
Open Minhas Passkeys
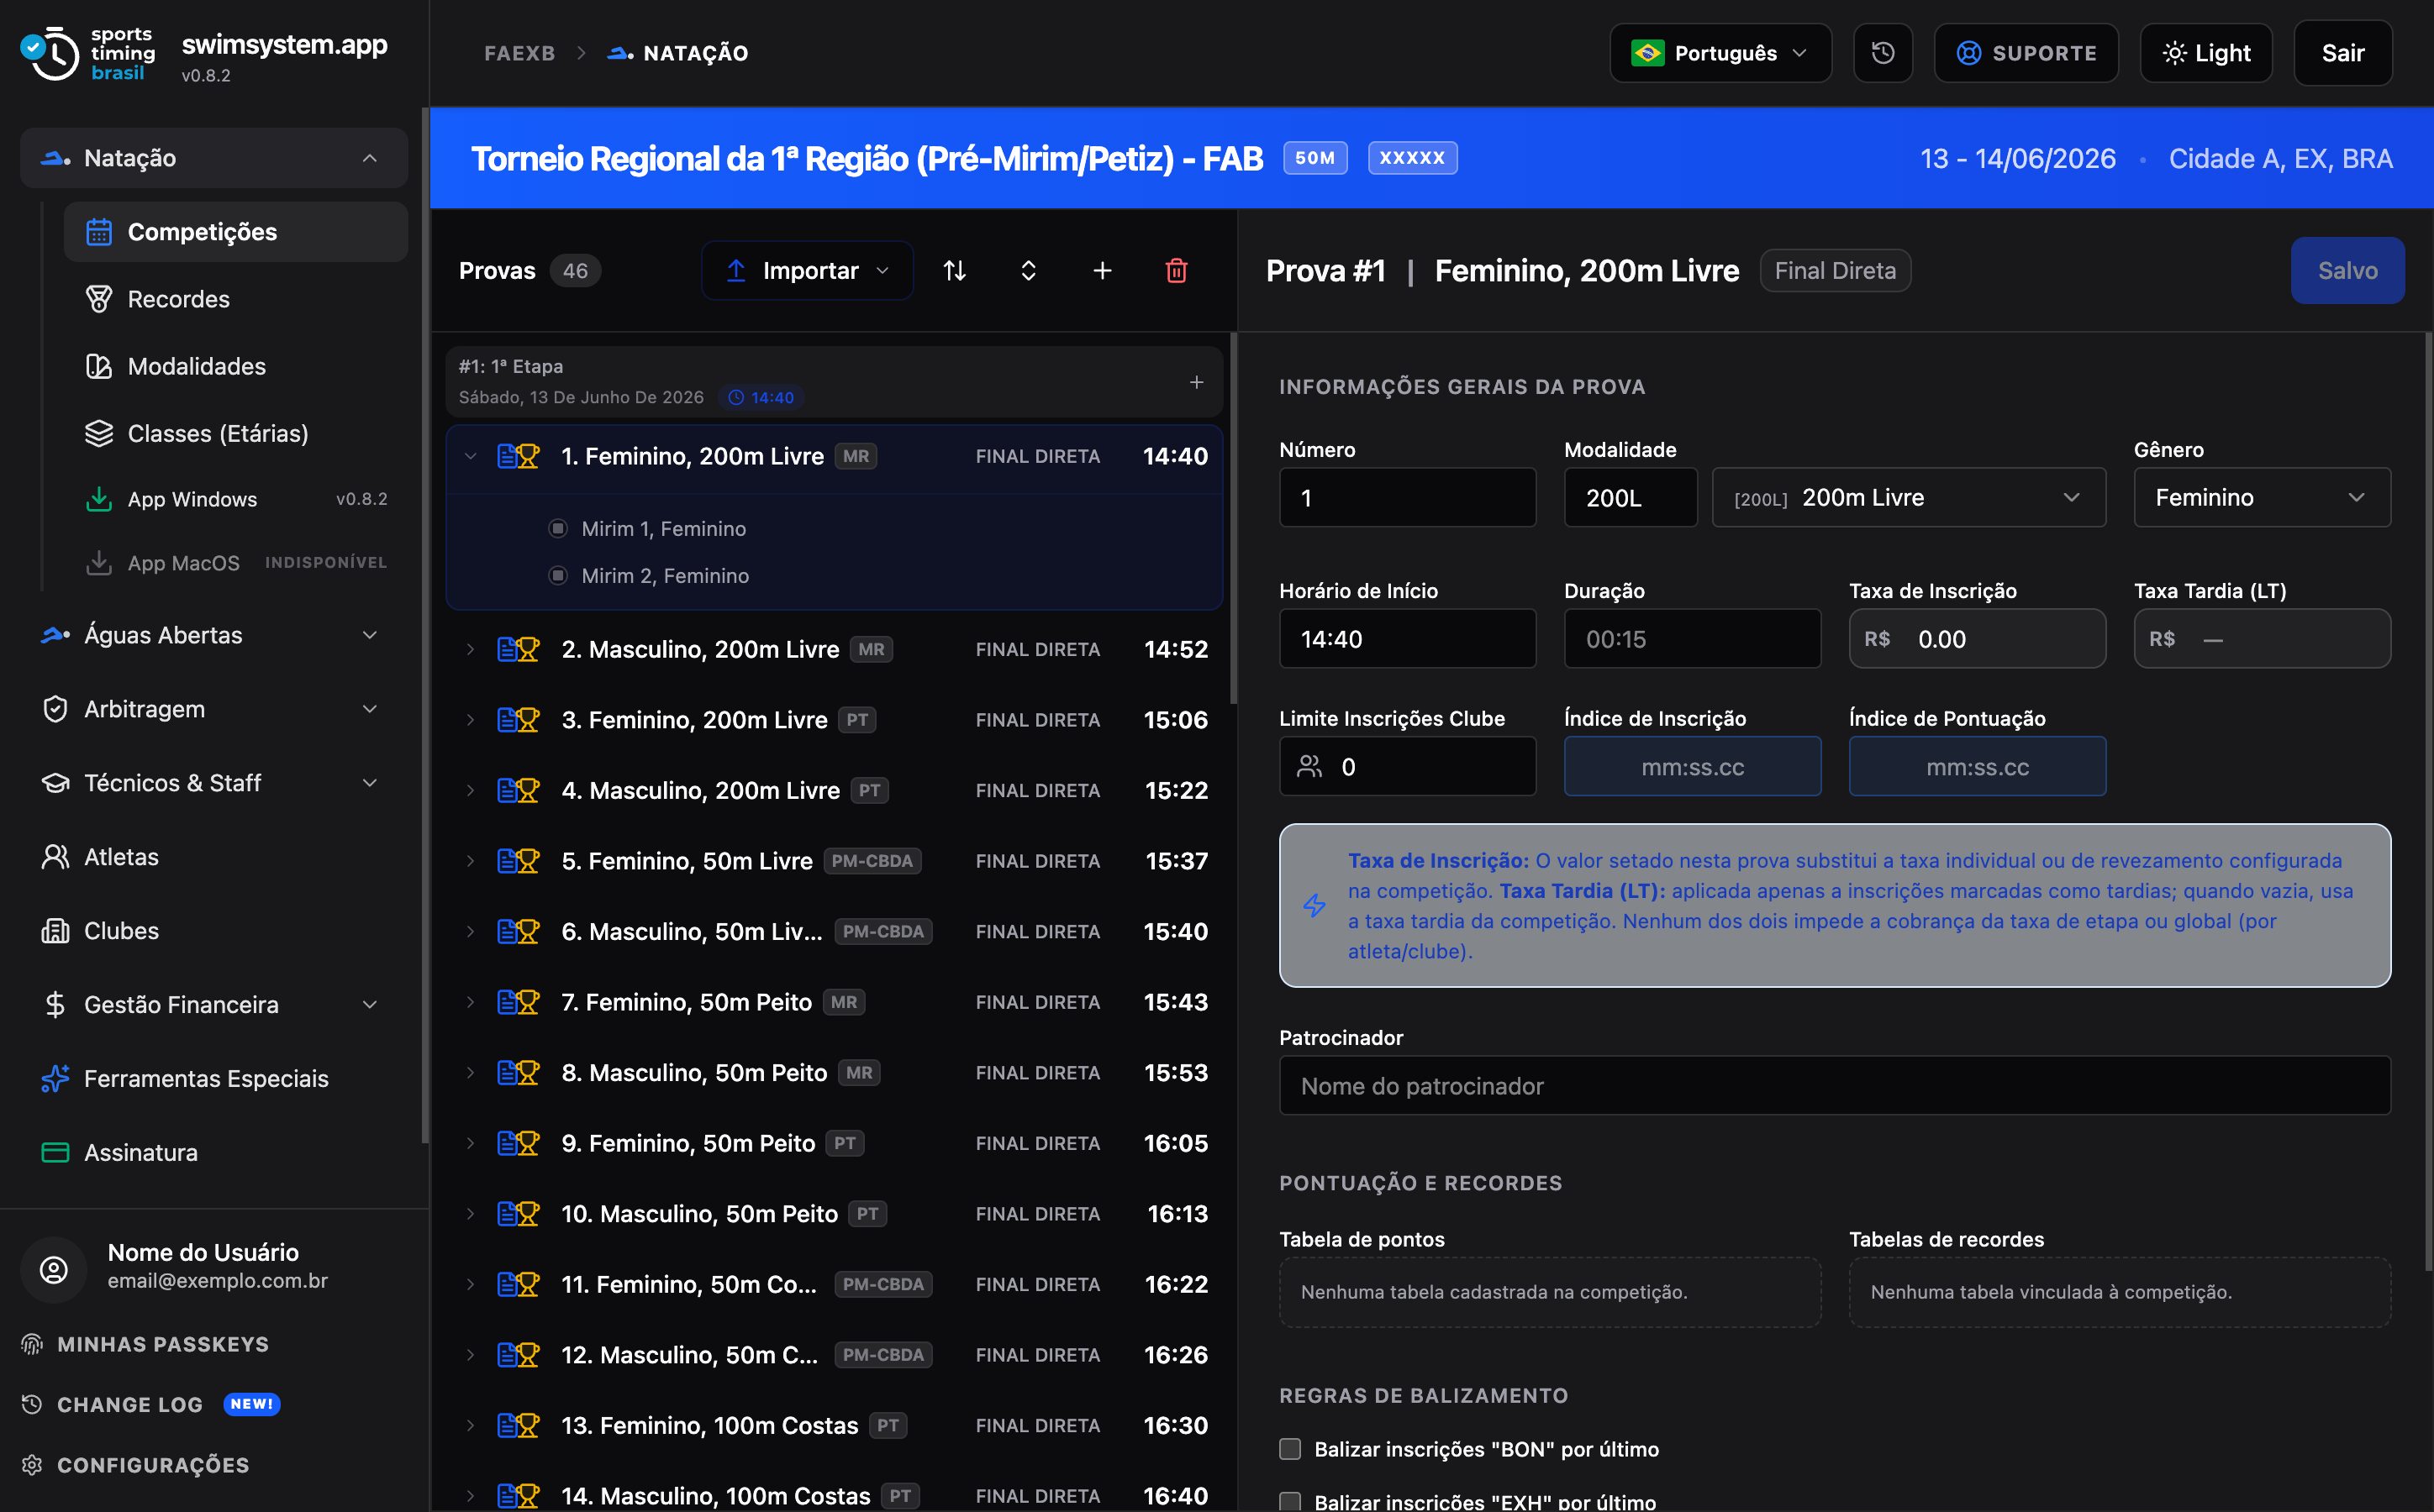(145, 1344)
